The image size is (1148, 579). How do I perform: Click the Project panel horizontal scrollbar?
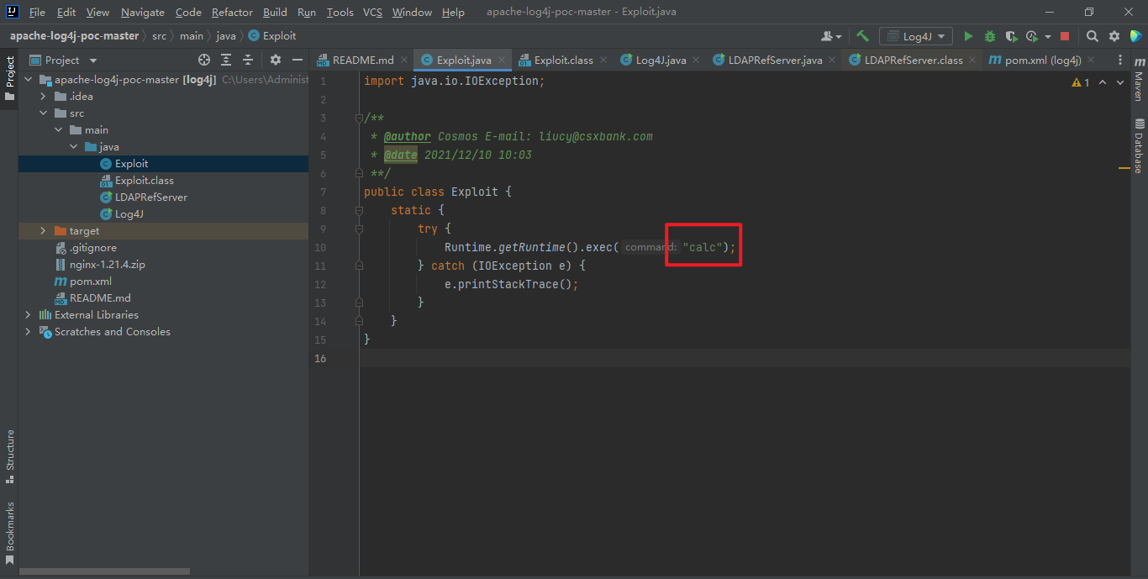tap(104, 572)
